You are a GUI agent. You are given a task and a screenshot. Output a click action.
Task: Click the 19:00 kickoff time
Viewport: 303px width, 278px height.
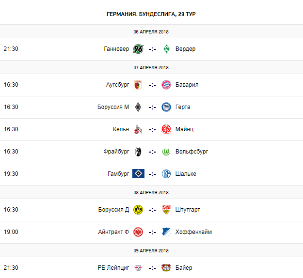tap(11, 232)
